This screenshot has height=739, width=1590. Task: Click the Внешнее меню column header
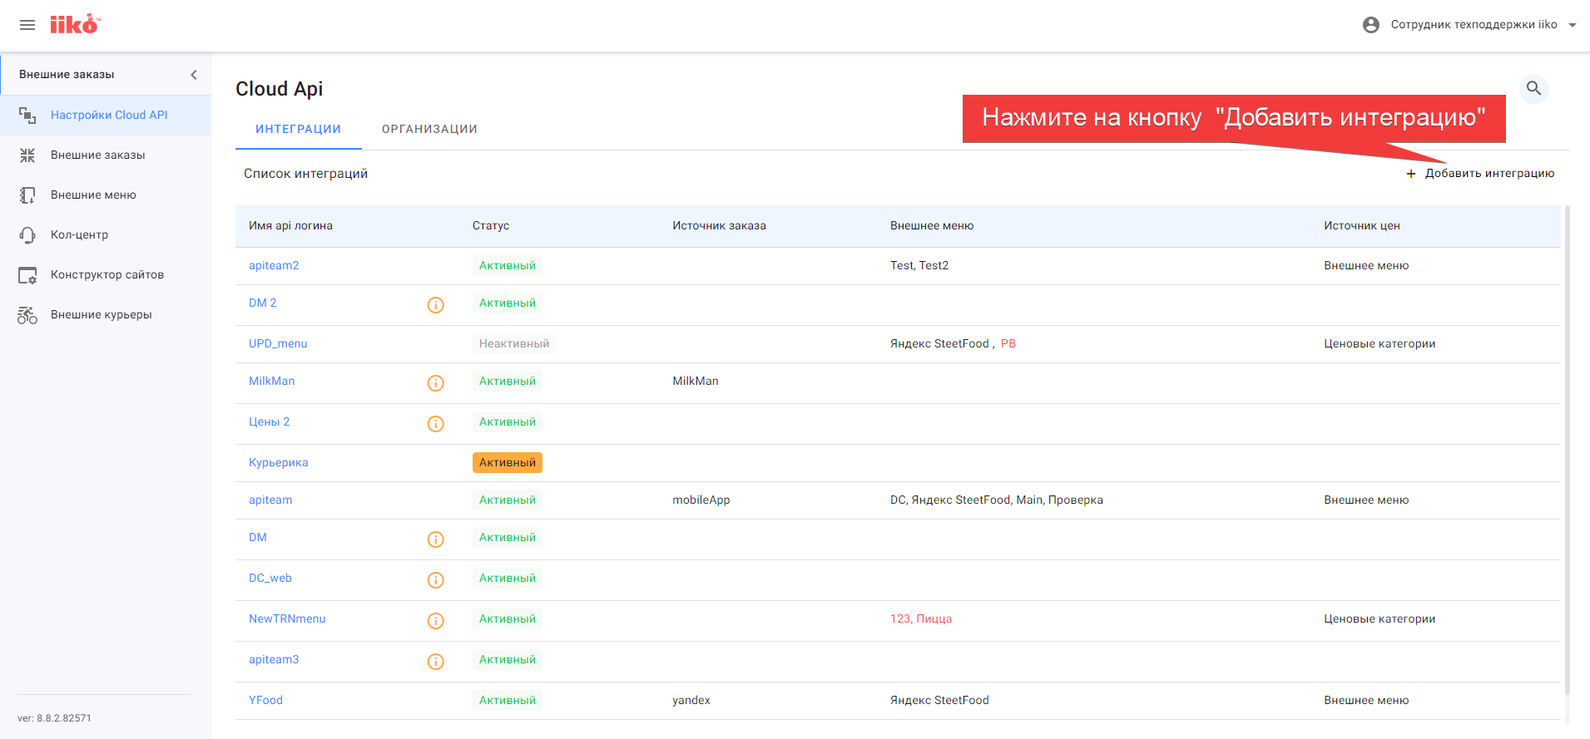pos(932,225)
